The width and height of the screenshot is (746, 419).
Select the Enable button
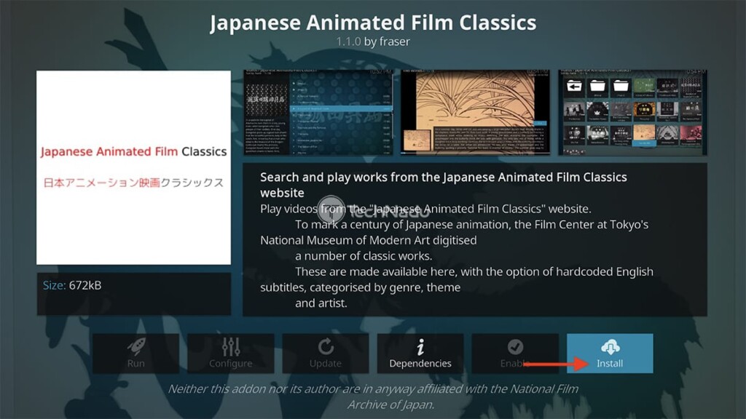(x=515, y=354)
